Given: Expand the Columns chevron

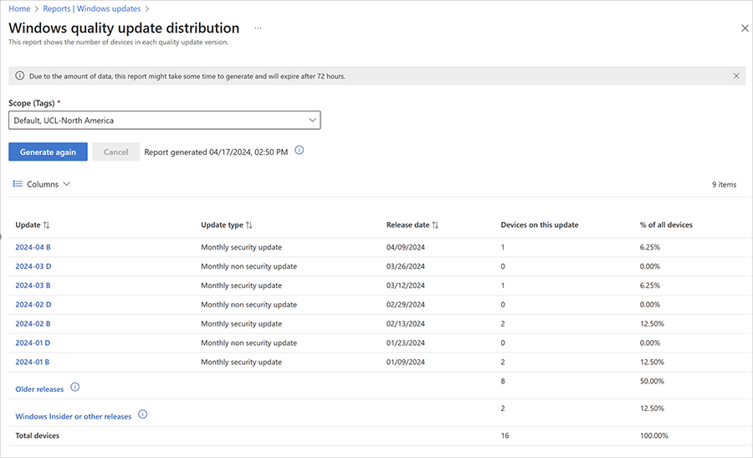Looking at the screenshot, I should [x=67, y=183].
